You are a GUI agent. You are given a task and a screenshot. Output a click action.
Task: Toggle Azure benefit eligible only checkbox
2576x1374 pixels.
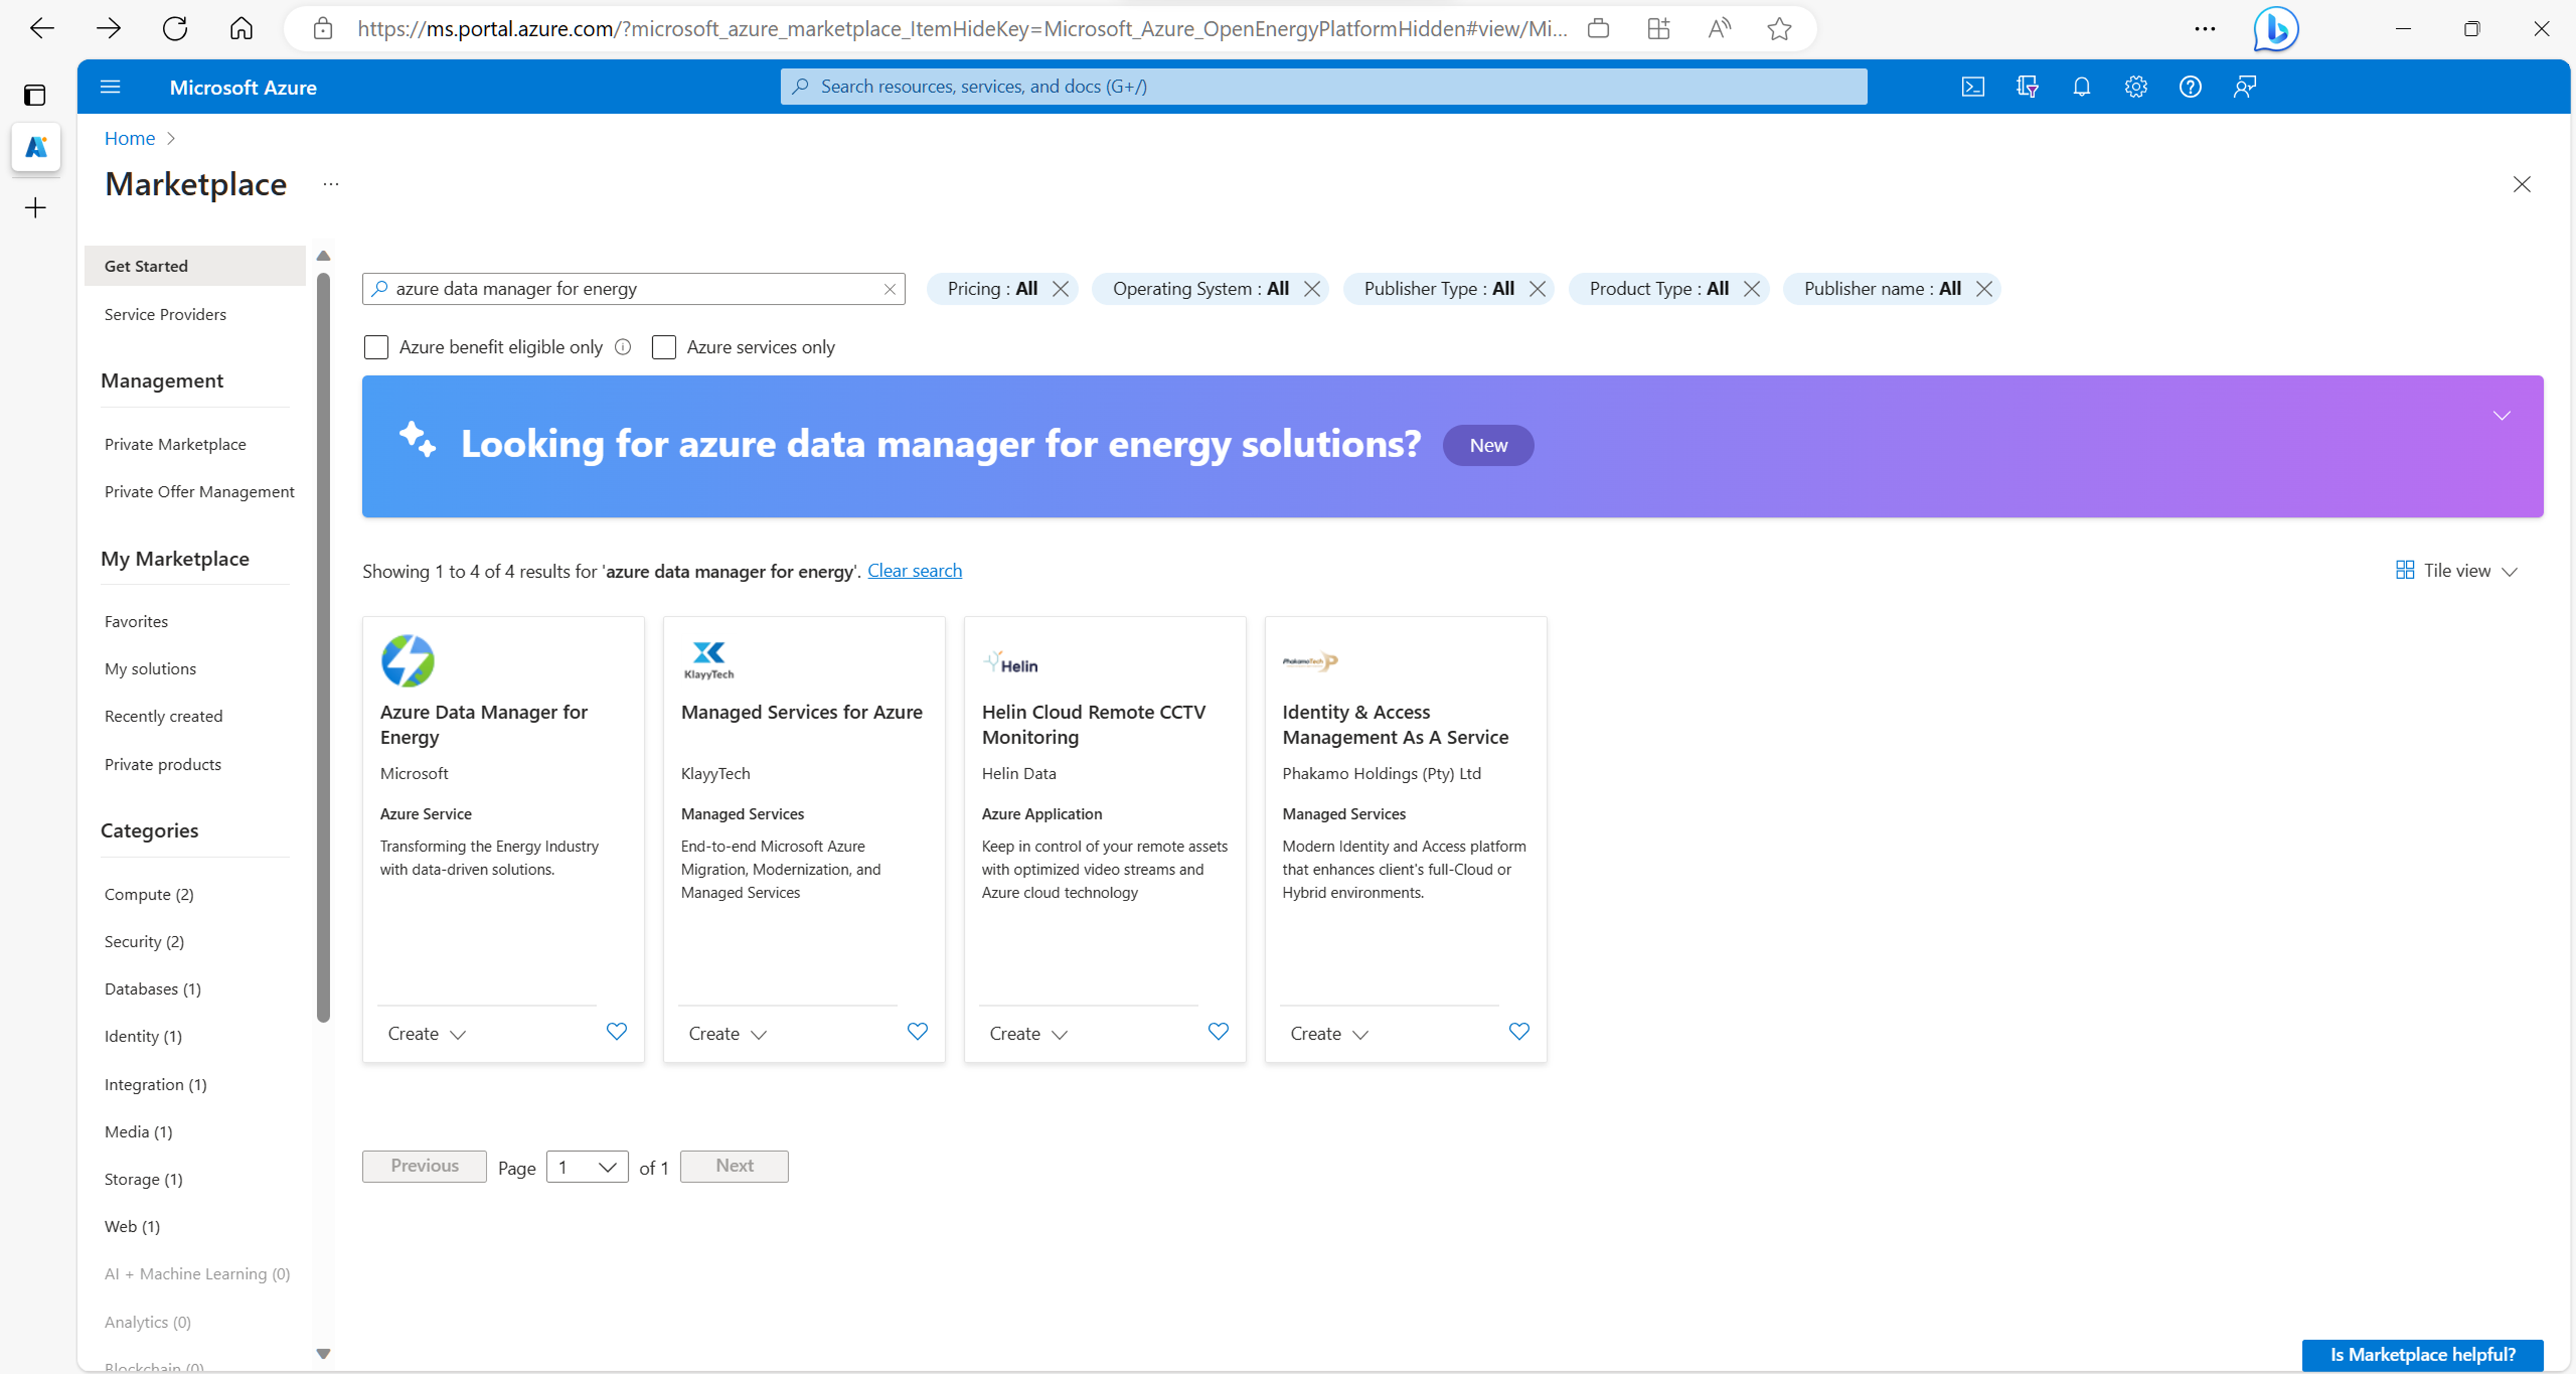point(376,347)
